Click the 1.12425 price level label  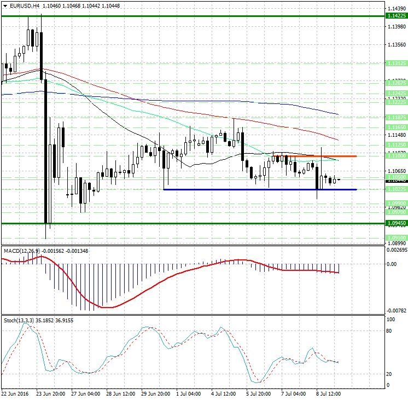pyautogui.click(x=397, y=93)
